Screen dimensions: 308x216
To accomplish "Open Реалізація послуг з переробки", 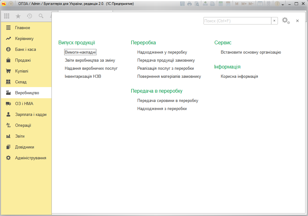I will tap(166, 68).
